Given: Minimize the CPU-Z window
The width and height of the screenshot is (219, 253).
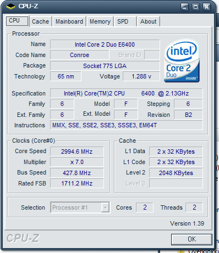Looking at the screenshot, I should [184, 7].
